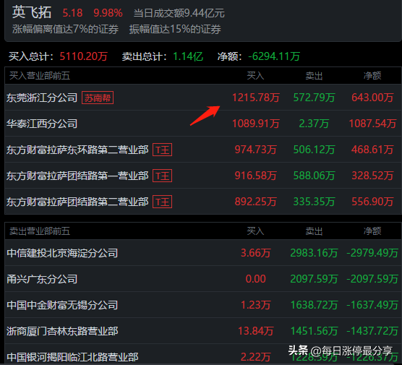Open 东方财富拉萨东环路第二营业部 row
This screenshot has height=365, width=402.
coord(203,150)
